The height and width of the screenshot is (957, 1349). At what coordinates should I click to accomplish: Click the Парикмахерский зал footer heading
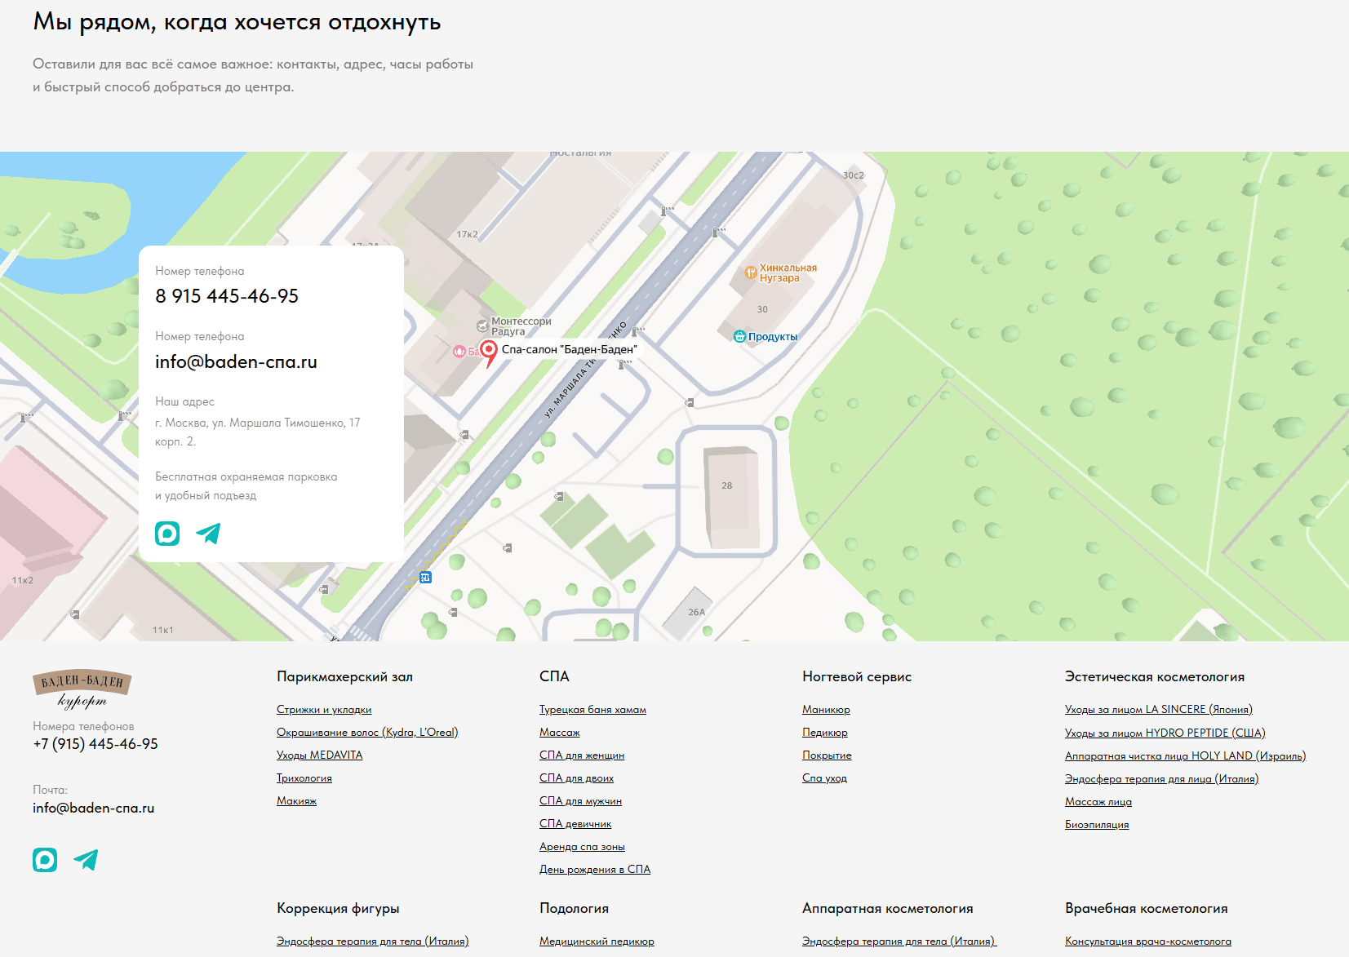click(344, 676)
